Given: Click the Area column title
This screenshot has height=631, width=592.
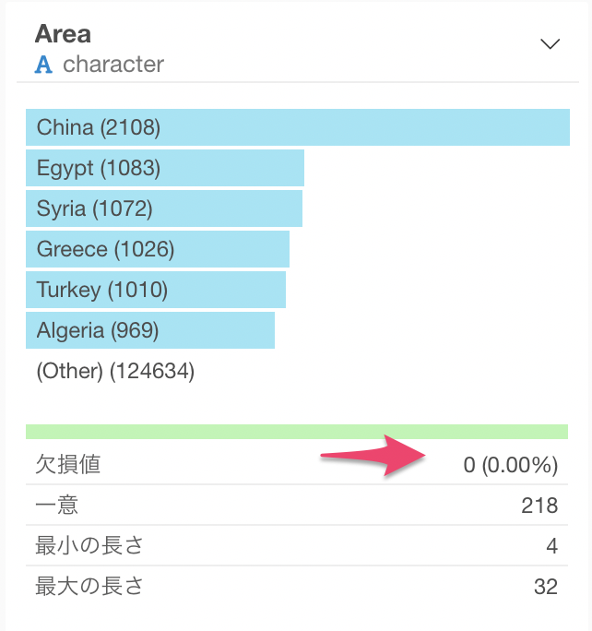Looking at the screenshot, I should coord(63,34).
